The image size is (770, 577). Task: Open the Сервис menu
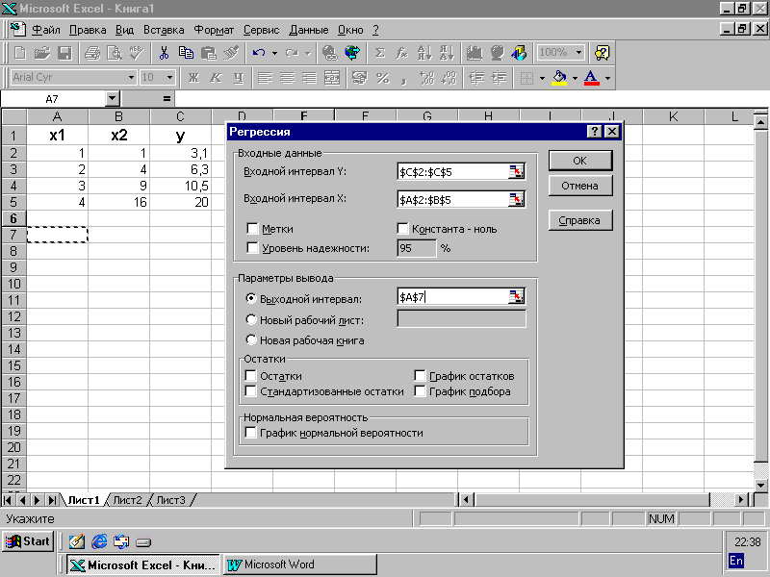click(x=262, y=30)
